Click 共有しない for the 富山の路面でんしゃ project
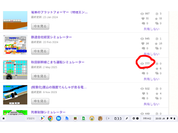Screen dimensions: 178x133 pos(152,104)
